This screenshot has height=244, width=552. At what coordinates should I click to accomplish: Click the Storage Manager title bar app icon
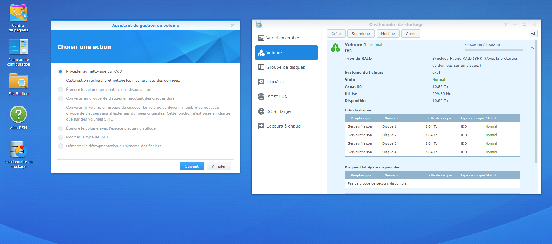(259, 25)
